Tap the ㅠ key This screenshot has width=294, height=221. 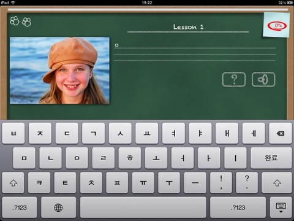143,183
